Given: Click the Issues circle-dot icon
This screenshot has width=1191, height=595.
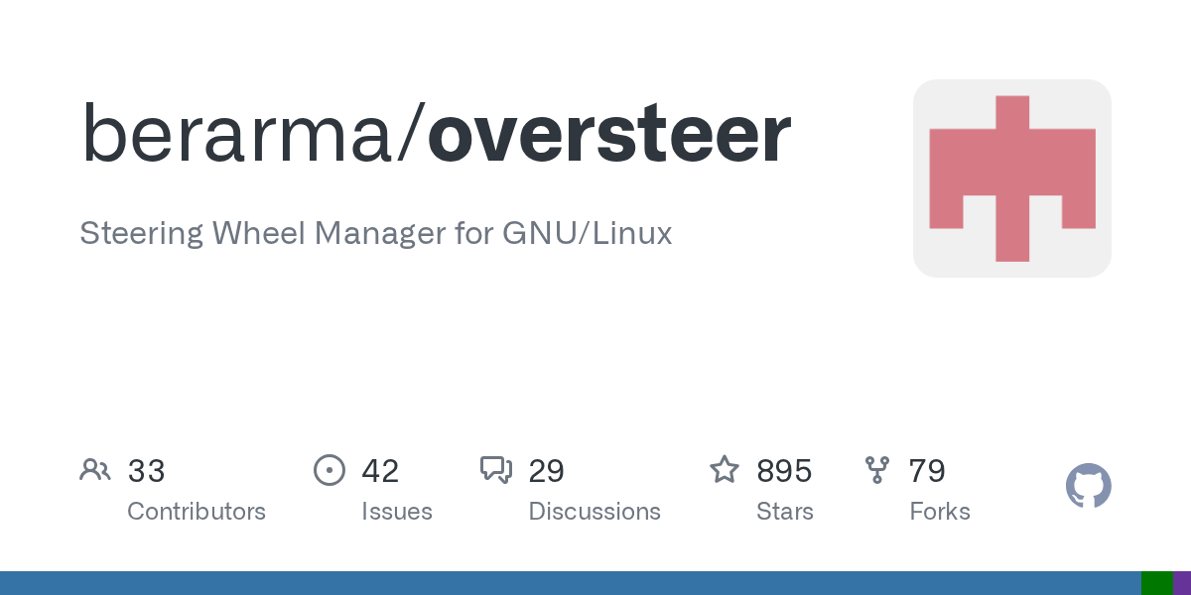Looking at the screenshot, I should tap(329, 470).
